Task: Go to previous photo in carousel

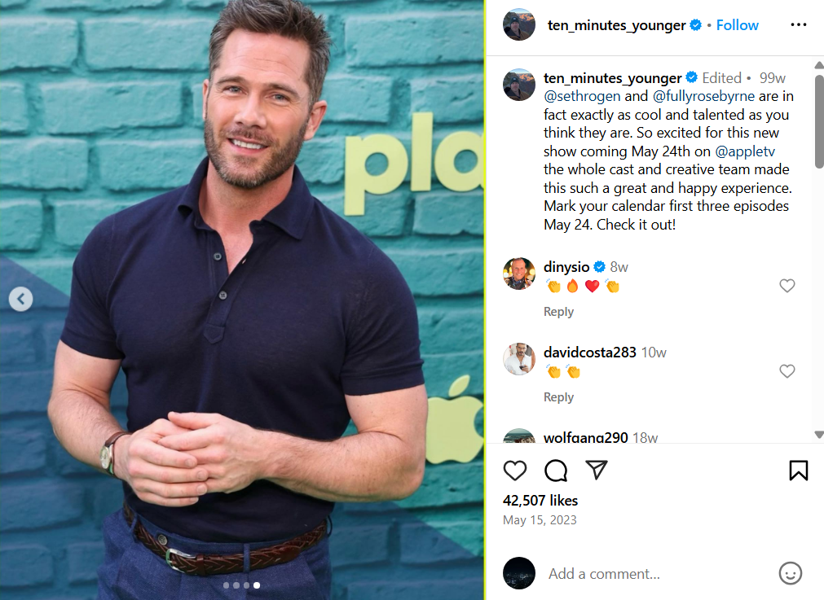Action: [x=20, y=300]
